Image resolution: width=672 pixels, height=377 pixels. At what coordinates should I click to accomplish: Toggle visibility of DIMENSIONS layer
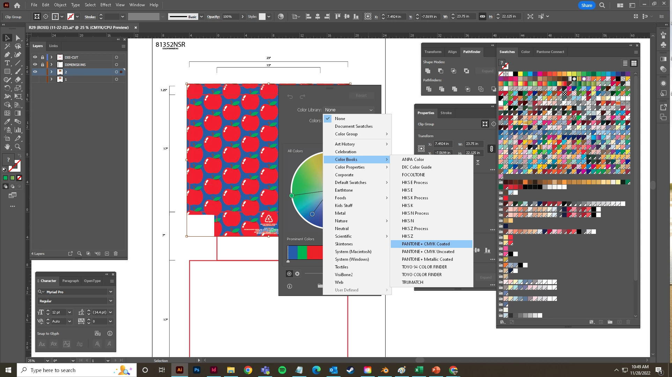(x=35, y=65)
